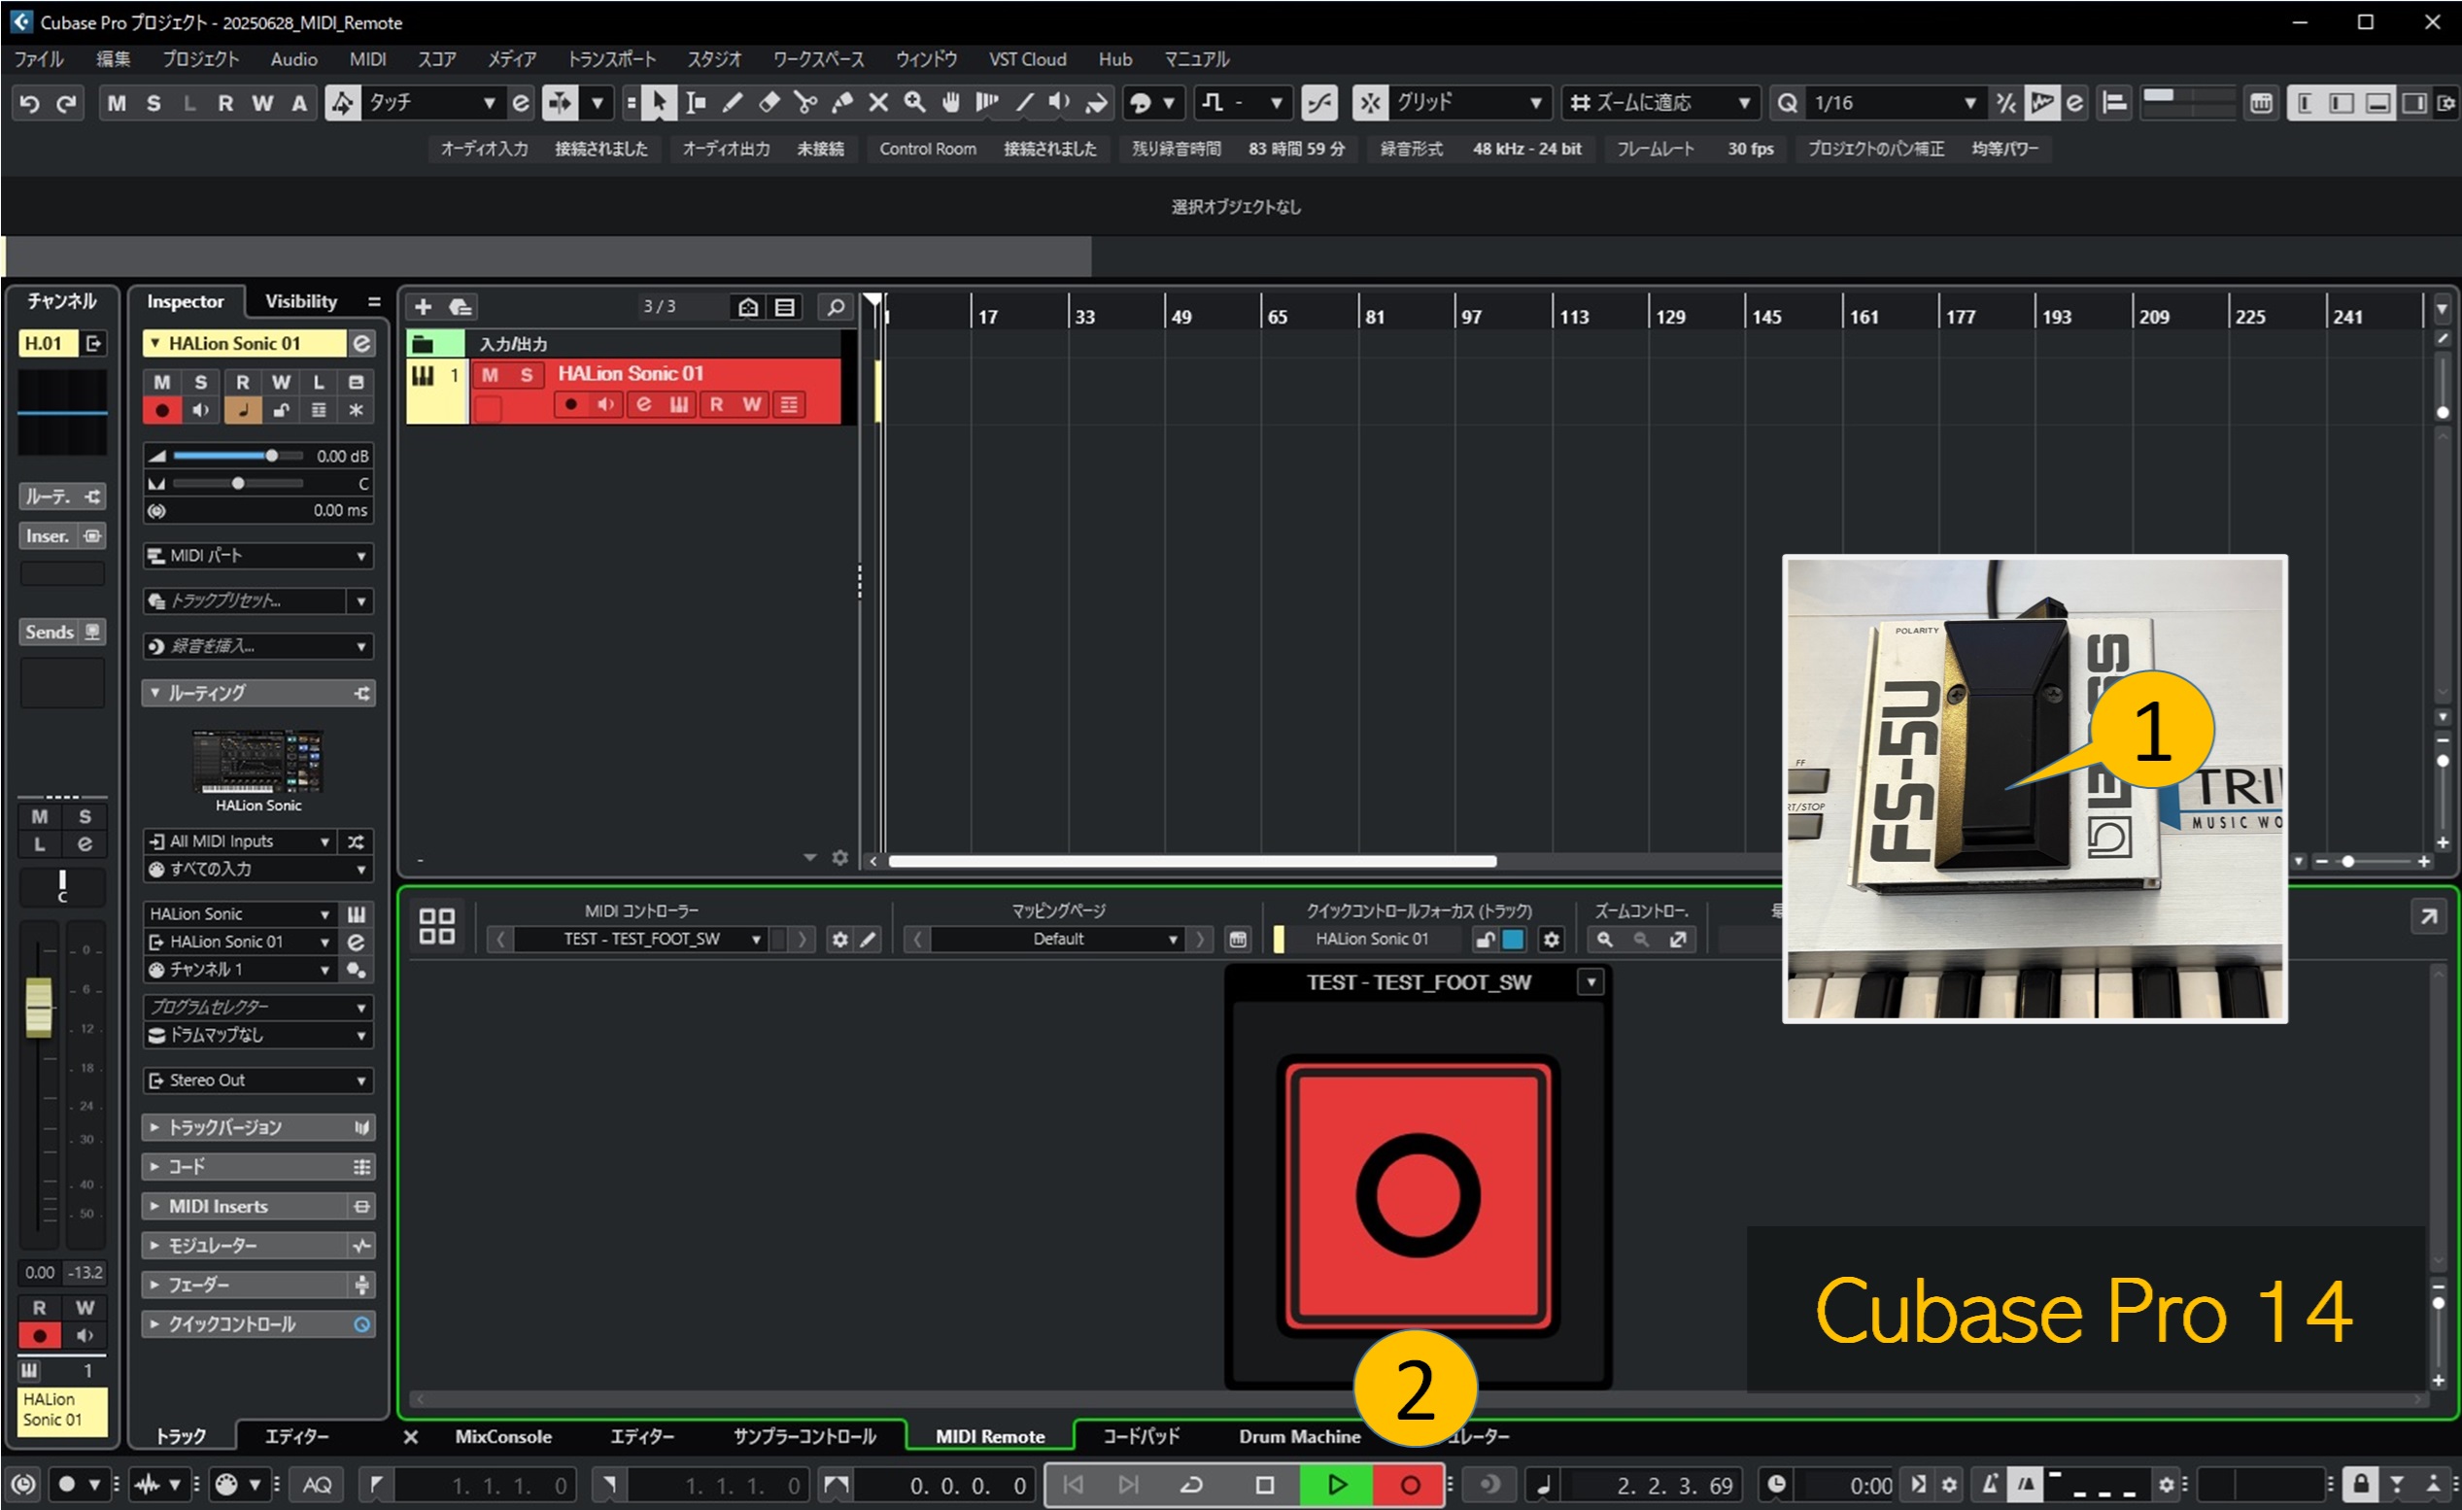Click the transport Record button
This screenshot has width=2462, height=1510.
tap(1410, 1485)
